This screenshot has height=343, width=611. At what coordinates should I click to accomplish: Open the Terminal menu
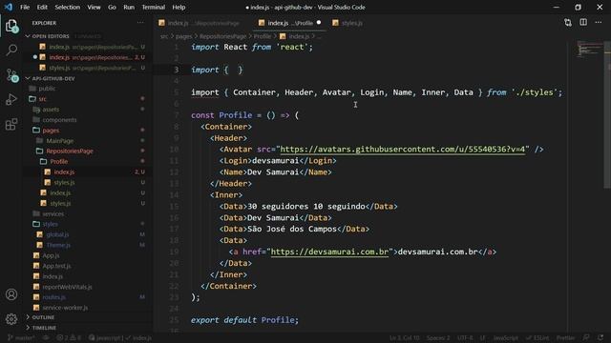coord(153,7)
